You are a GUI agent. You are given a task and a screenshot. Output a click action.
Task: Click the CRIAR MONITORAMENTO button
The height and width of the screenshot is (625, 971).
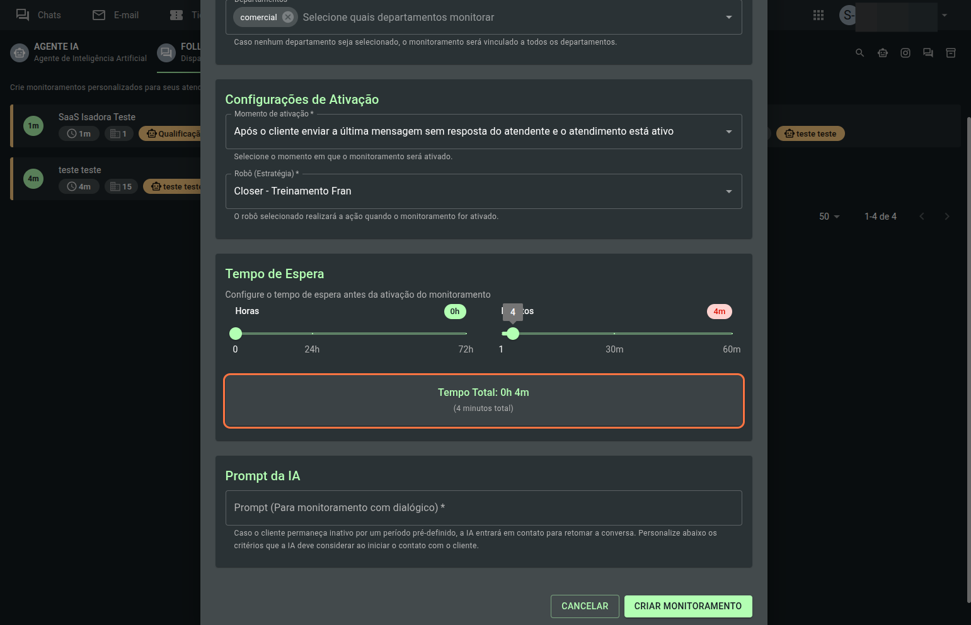click(688, 606)
